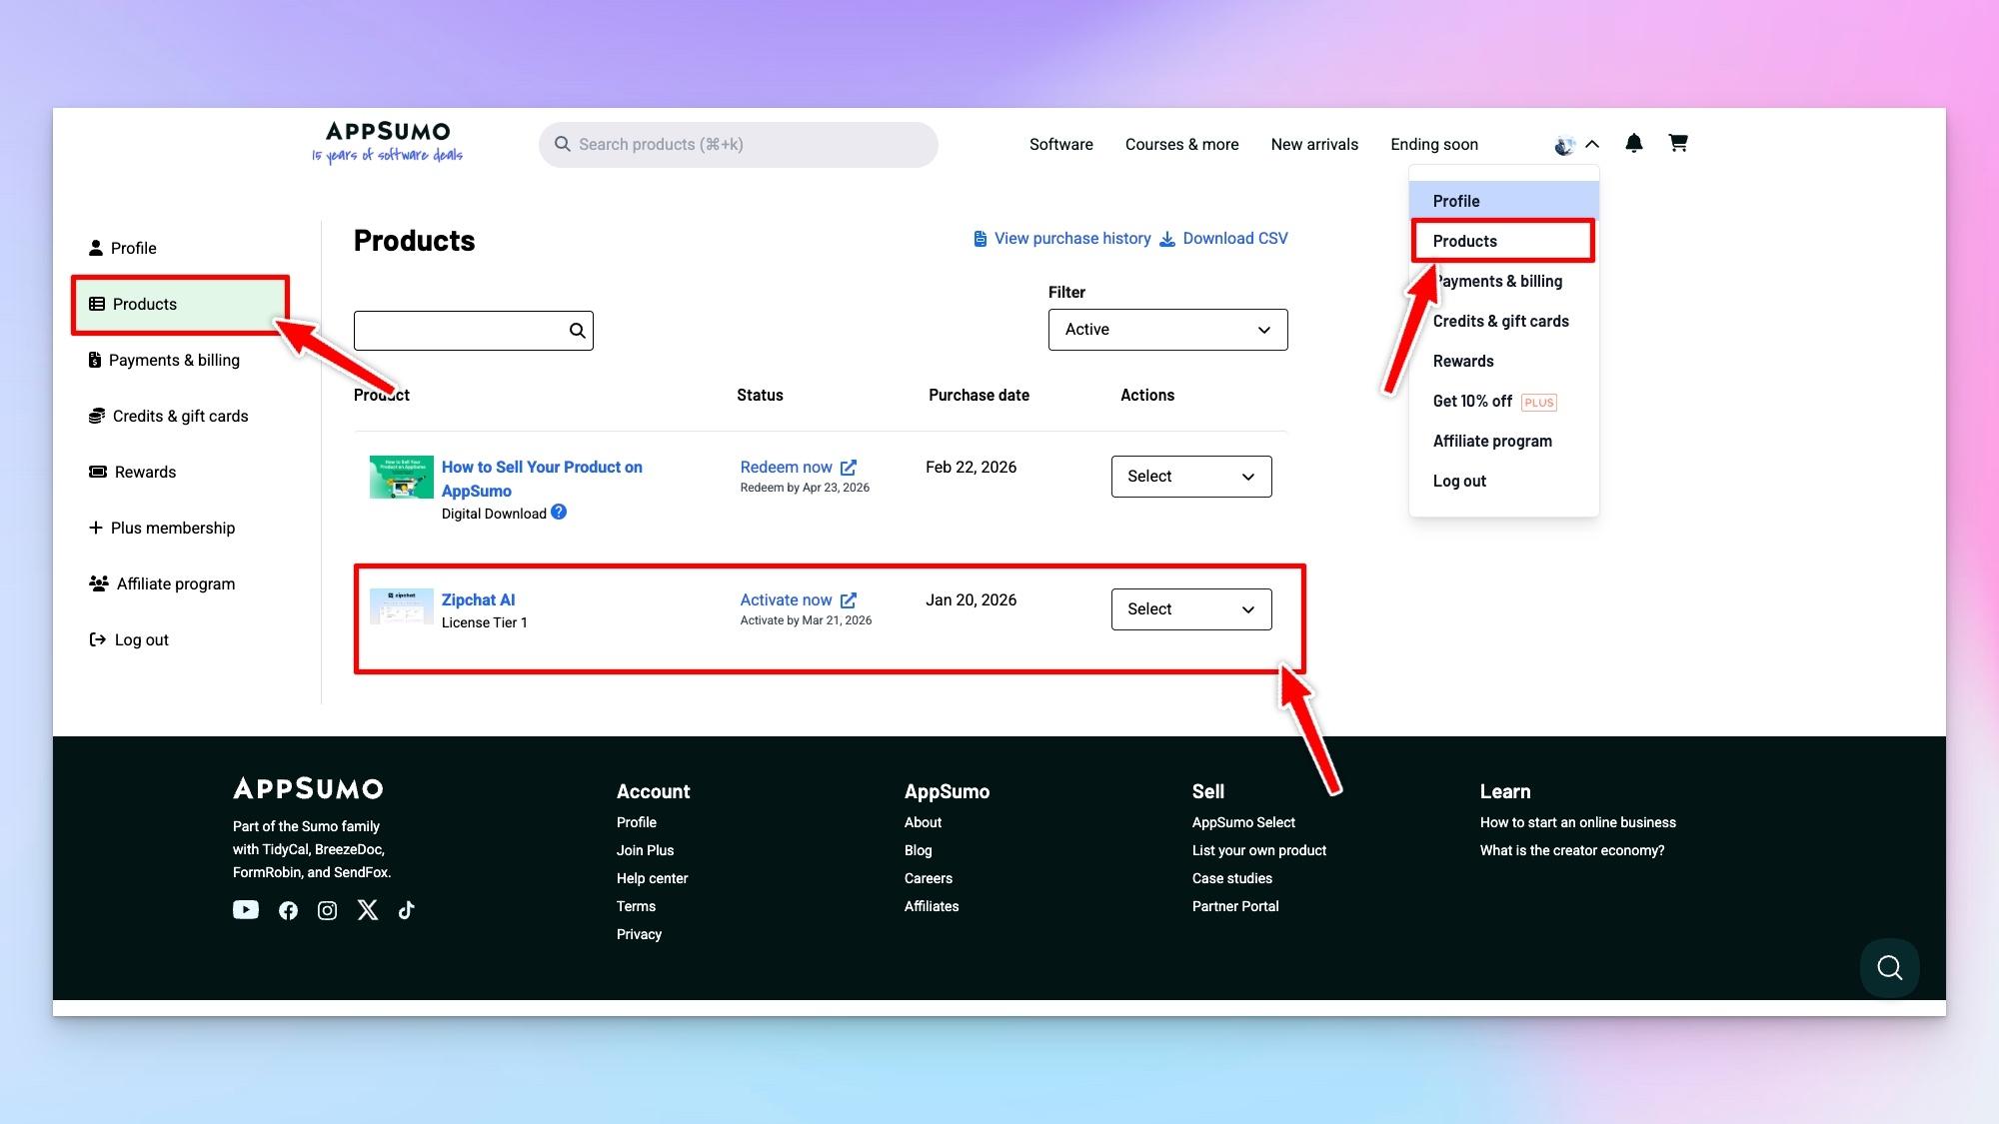This screenshot has width=1999, height=1124.
Task: Open Plus membership in left sidebar
Action: pyautogui.click(x=162, y=529)
